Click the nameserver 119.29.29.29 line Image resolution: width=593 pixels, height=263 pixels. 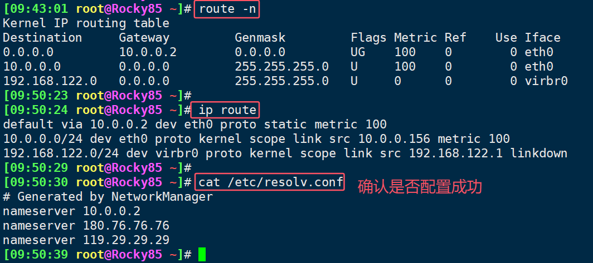[x=86, y=240]
